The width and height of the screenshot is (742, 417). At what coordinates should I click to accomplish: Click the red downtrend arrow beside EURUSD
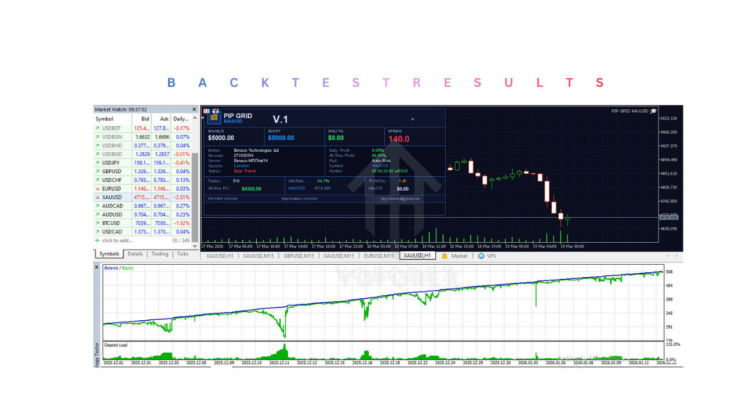(97, 188)
